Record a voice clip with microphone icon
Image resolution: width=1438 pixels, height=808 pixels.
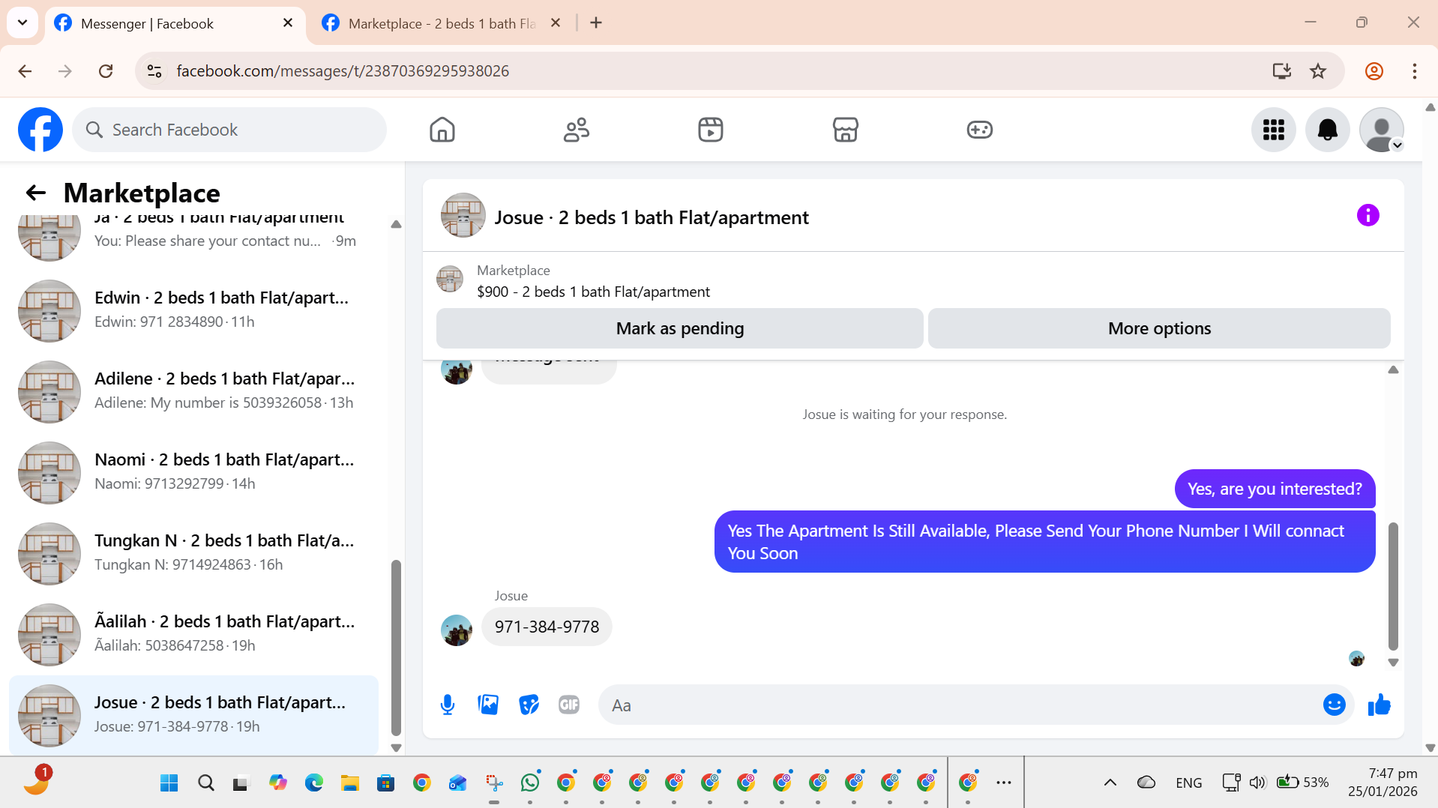pyautogui.click(x=448, y=705)
